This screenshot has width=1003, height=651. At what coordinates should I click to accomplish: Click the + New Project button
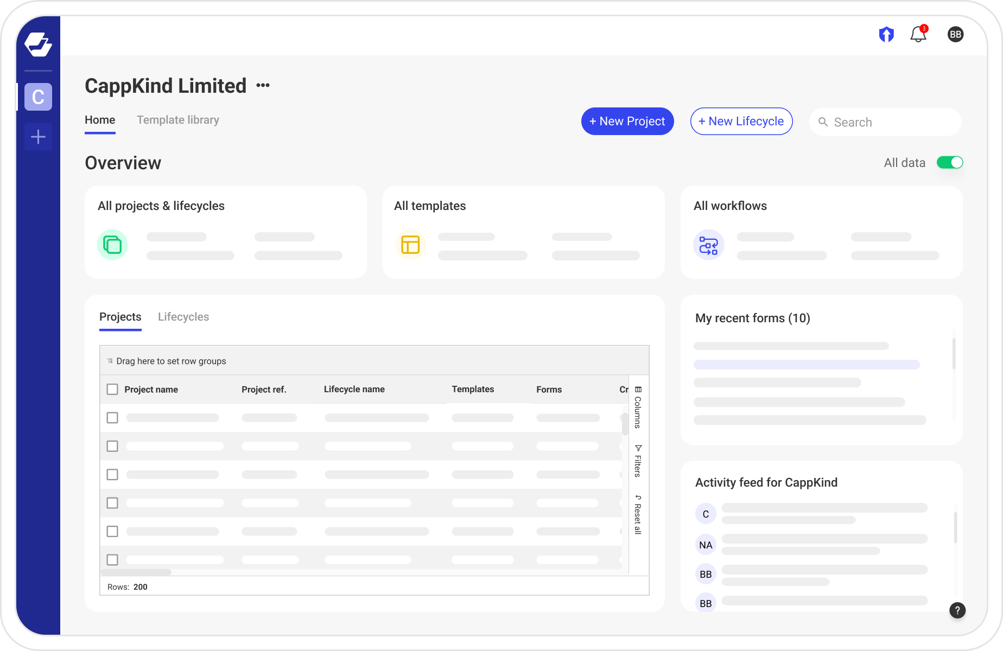click(x=627, y=121)
